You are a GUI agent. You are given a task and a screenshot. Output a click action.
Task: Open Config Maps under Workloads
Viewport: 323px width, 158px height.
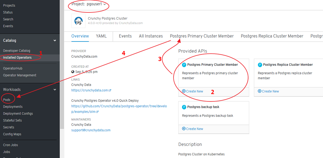click(12, 134)
